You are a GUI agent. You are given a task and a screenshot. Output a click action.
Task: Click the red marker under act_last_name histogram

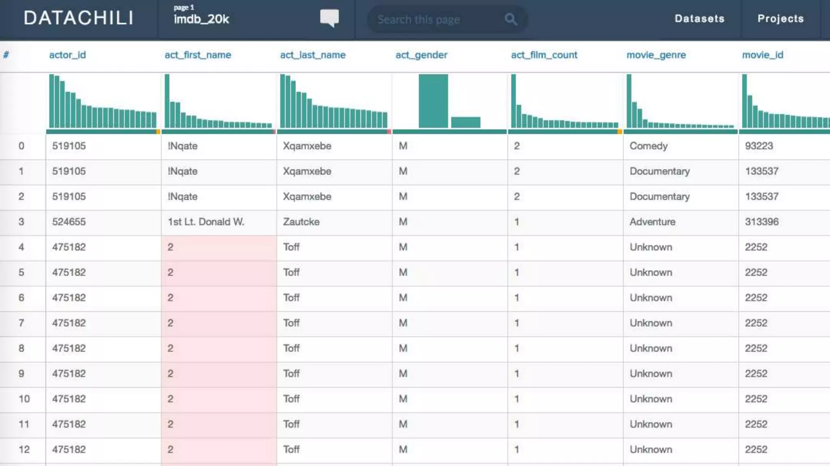pyautogui.click(x=389, y=131)
